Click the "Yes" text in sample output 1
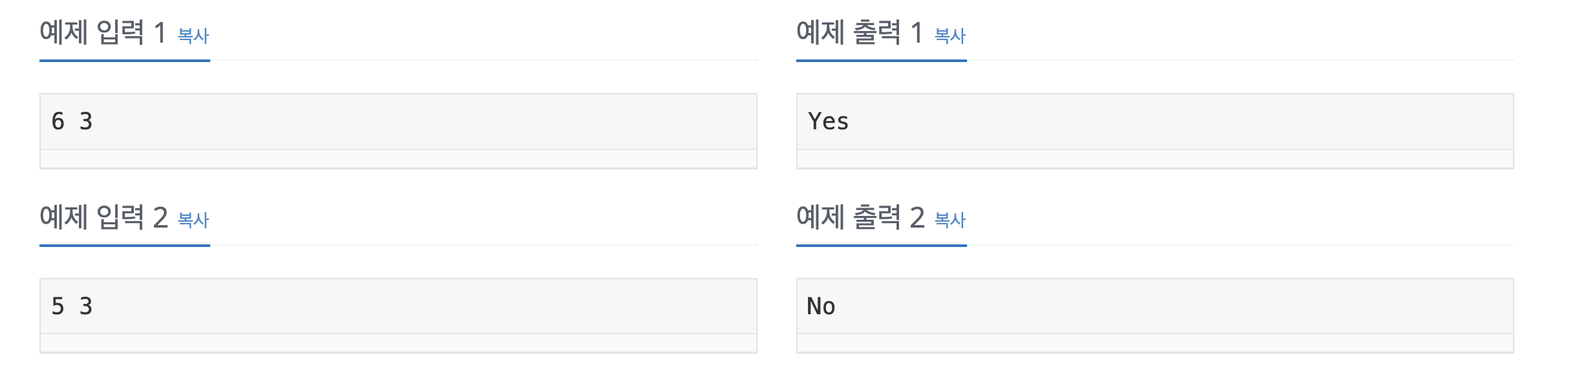1577x375 pixels. (x=828, y=122)
